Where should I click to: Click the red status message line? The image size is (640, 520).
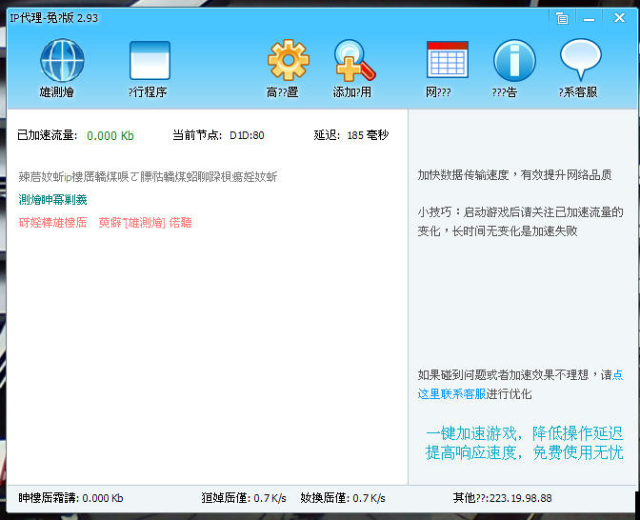pos(105,223)
